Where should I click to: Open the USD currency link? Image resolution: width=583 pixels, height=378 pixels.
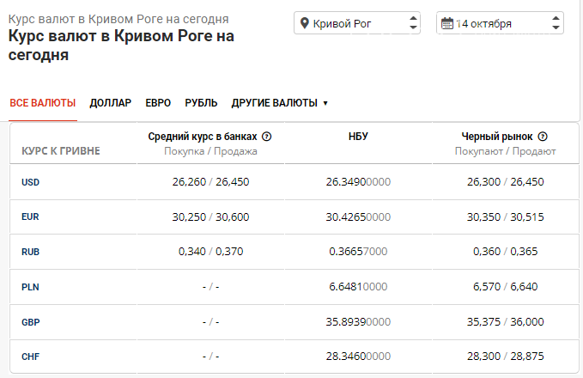(x=31, y=182)
